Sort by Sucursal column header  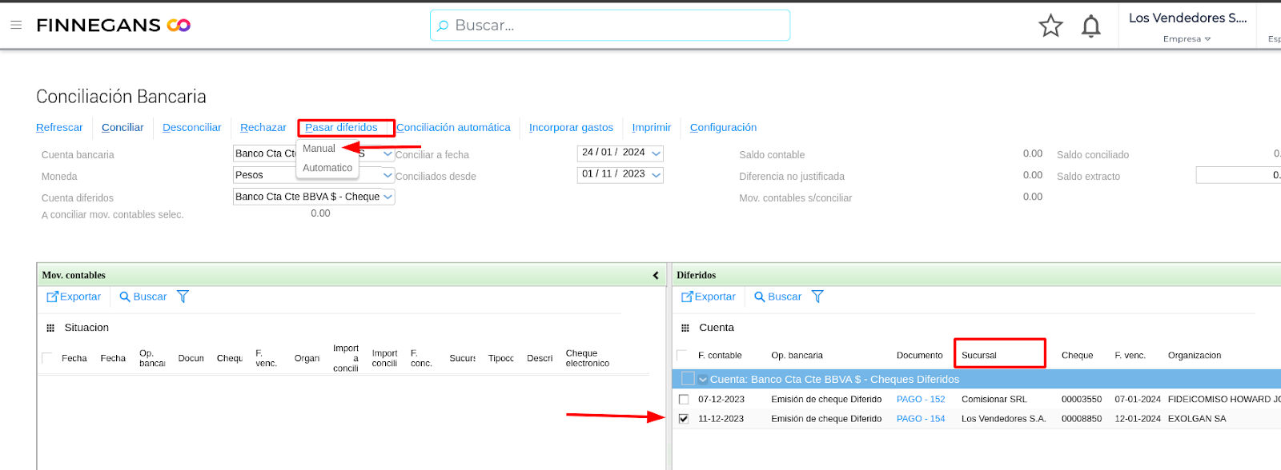tap(978, 355)
